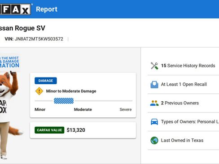The height and width of the screenshot is (164, 219).
Task: Open Types of Owners entry
Action: [x=190, y=122]
